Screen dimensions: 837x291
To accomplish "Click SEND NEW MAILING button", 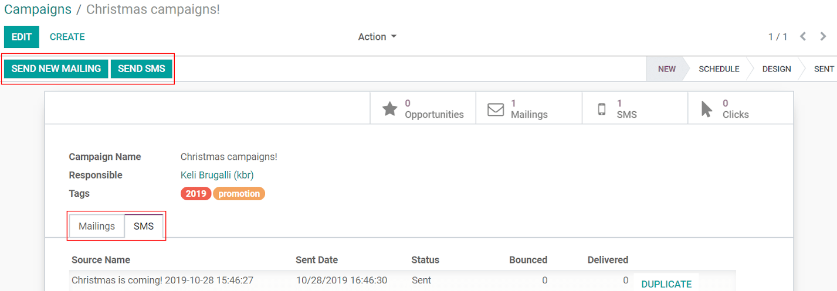I will [x=56, y=69].
